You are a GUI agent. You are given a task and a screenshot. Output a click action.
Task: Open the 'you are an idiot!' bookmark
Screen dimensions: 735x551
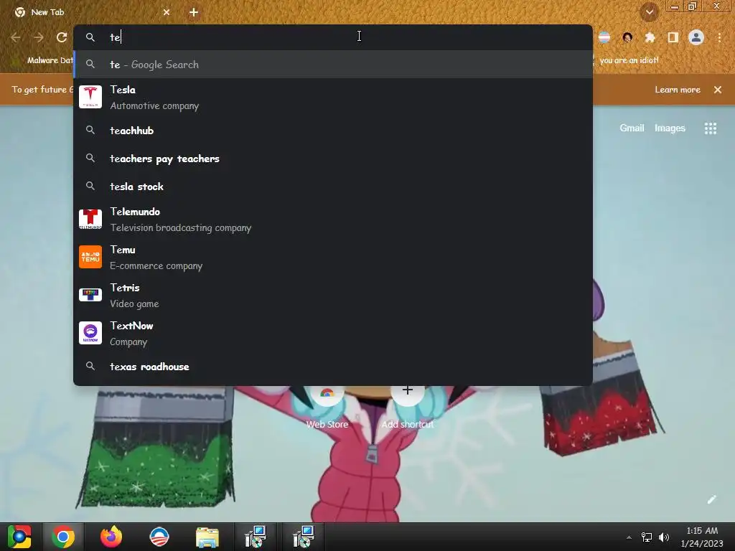coord(629,60)
